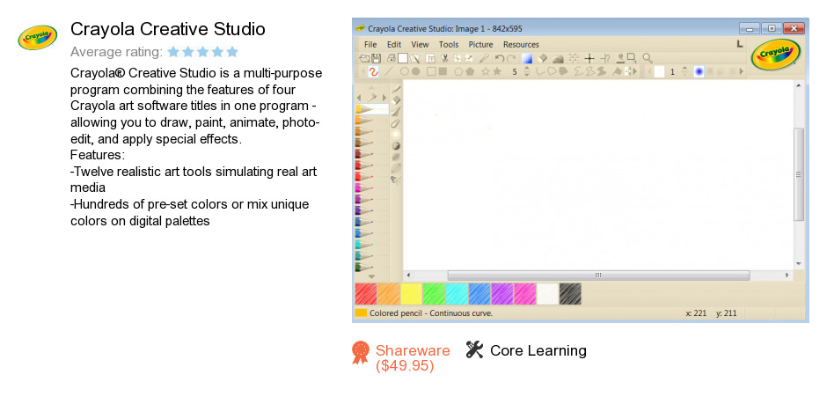The width and height of the screenshot is (827, 397).
Task: Click the Shareware ($49.95) link
Action: click(x=413, y=358)
